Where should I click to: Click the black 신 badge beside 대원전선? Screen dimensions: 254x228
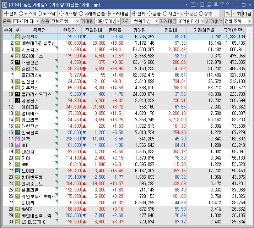17,62
